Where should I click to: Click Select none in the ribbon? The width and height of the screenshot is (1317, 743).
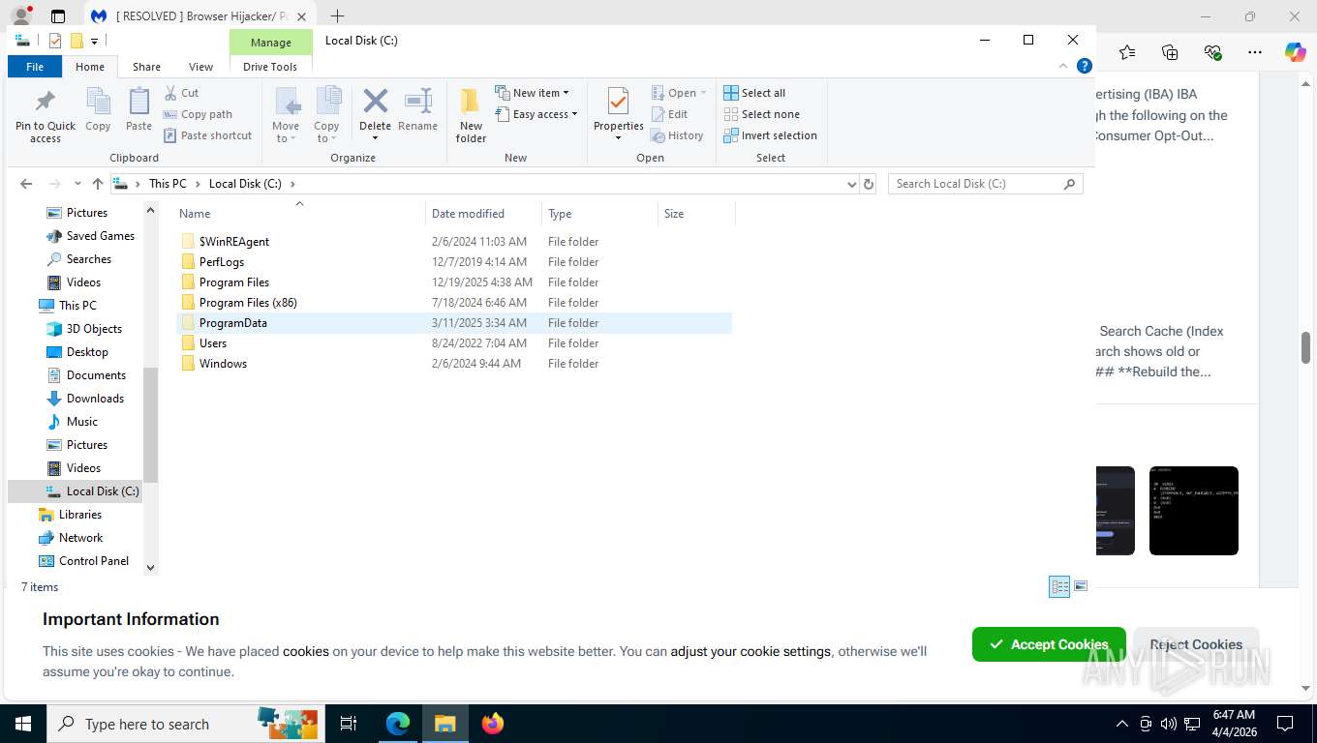(762, 114)
